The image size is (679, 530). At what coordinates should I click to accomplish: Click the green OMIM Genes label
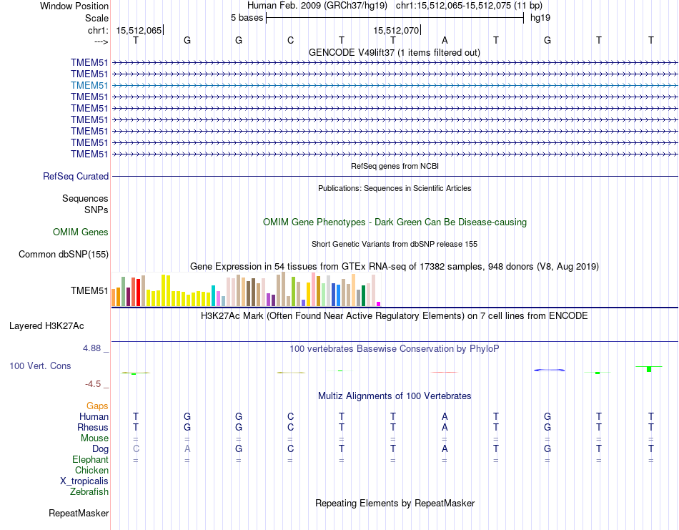coord(80,232)
